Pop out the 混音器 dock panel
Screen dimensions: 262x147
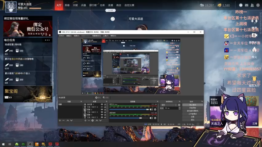click(158, 102)
